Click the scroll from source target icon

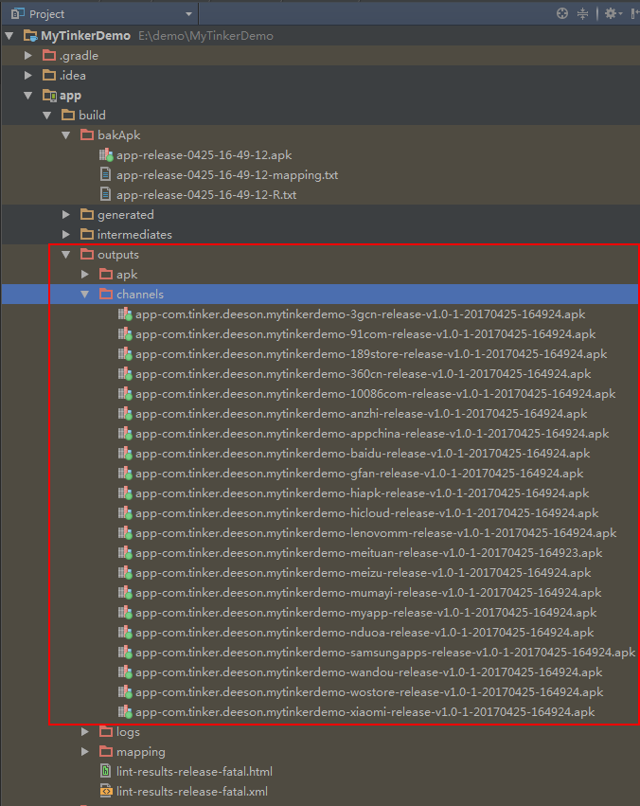[562, 14]
